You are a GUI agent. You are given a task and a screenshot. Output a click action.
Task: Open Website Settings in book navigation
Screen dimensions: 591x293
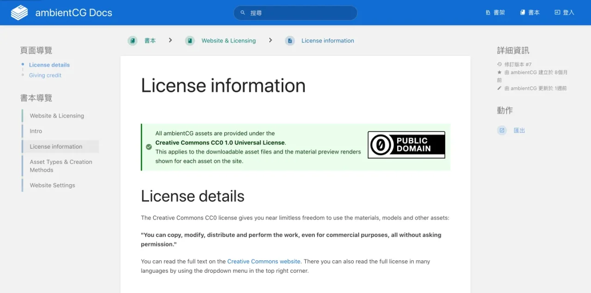(x=52, y=185)
